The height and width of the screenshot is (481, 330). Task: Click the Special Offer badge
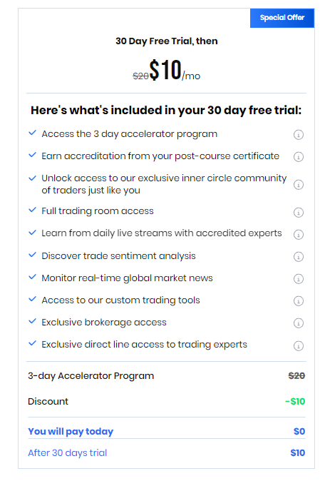(282, 18)
